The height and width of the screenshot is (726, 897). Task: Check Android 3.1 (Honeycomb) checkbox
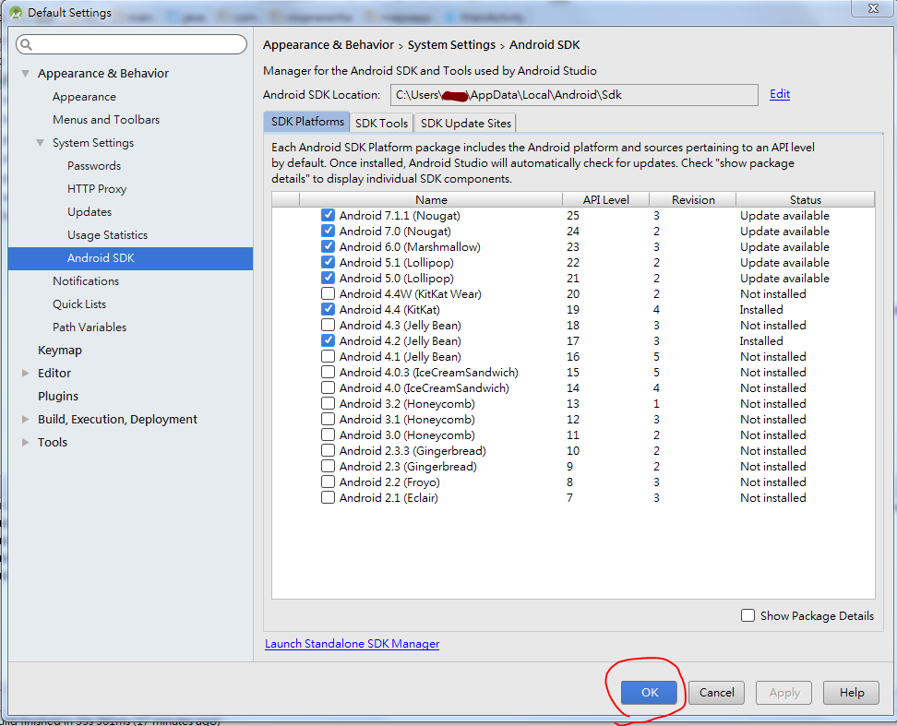(x=328, y=419)
